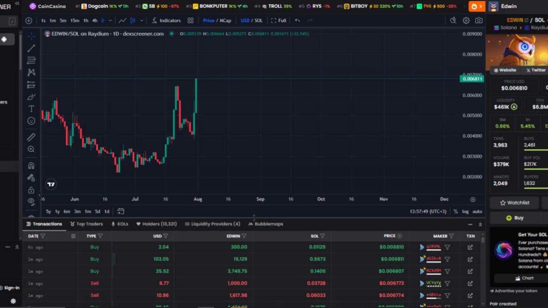This screenshot has height=308, width=548.
Task: Open the go to date calendar icon
Action: tap(121, 211)
